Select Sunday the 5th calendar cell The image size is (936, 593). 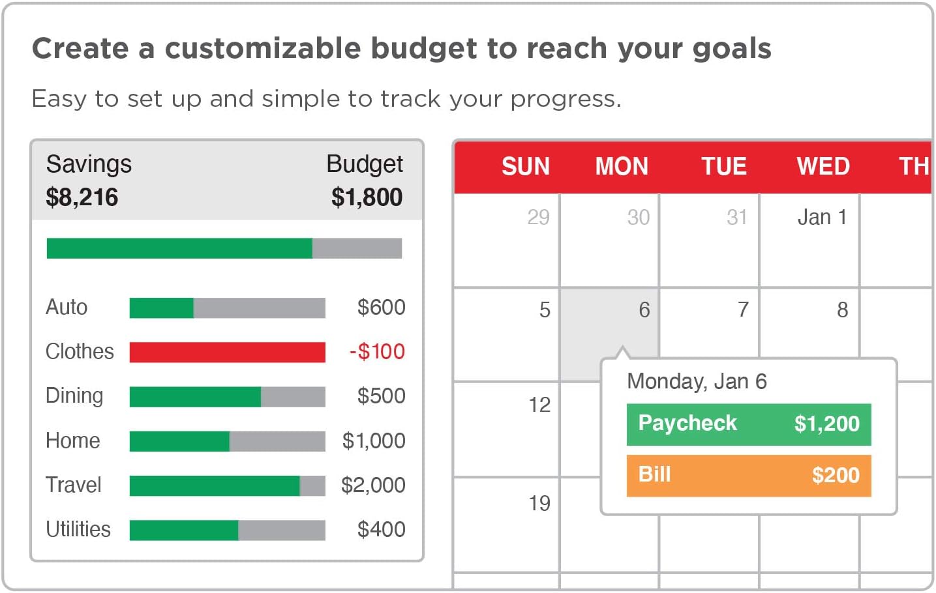[x=507, y=334]
